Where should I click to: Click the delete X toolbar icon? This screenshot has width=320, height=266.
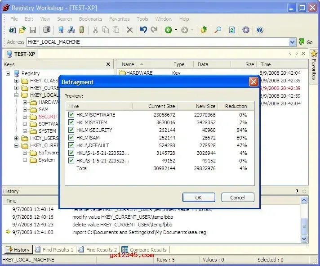pos(129,30)
